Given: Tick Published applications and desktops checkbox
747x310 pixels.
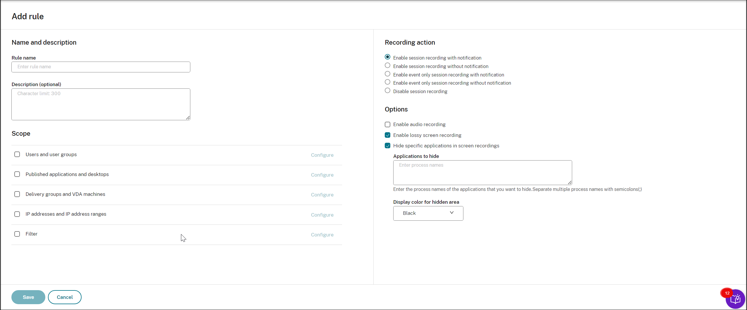Looking at the screenshot, I should click(17, 174).
